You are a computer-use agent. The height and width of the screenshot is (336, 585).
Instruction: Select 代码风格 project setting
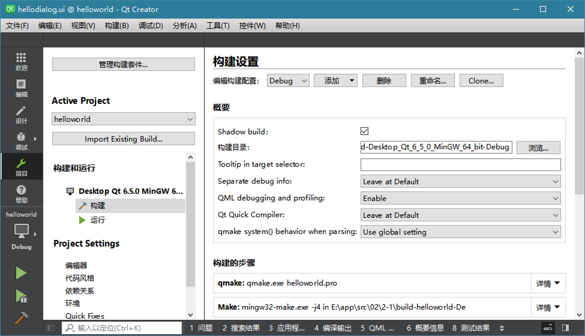click(80, 278)
